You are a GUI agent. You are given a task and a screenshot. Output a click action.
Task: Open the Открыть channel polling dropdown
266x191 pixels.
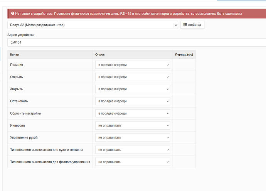133,77
